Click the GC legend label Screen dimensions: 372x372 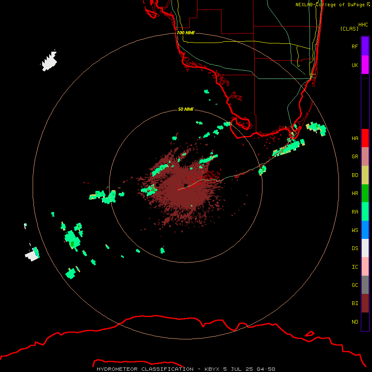coord(355,285)
